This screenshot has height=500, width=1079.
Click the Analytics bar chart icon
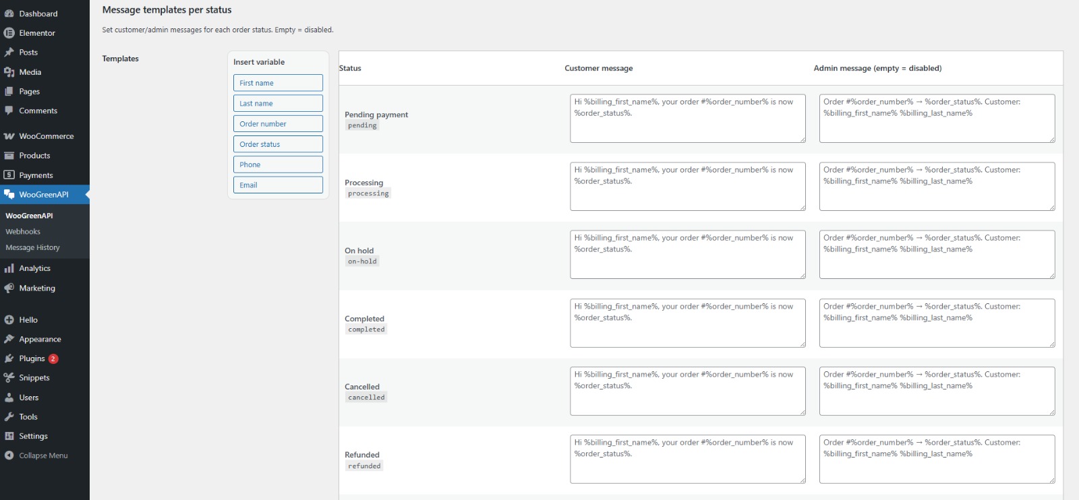[x=9, y=268]
